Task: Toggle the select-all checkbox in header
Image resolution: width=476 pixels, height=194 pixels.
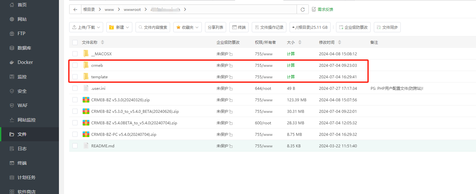Action: pos(75,43)
